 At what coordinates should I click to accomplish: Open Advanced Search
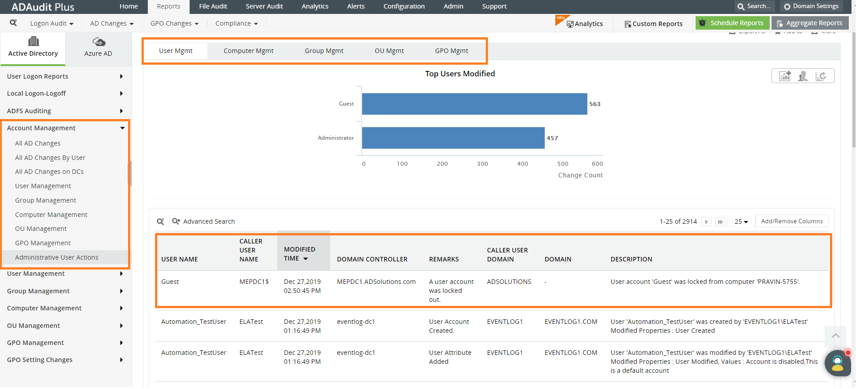(204, 221)
